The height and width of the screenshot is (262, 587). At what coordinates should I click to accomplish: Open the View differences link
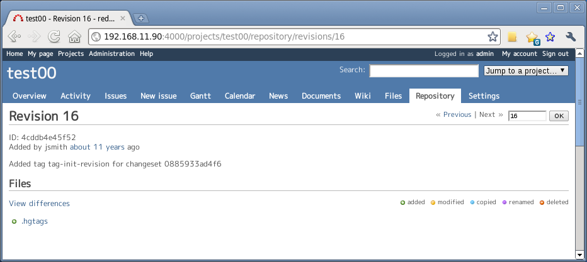click(39, 204)
